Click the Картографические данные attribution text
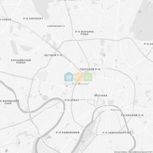The height and width of the screenshot is (153, 153). pos(141,152)
